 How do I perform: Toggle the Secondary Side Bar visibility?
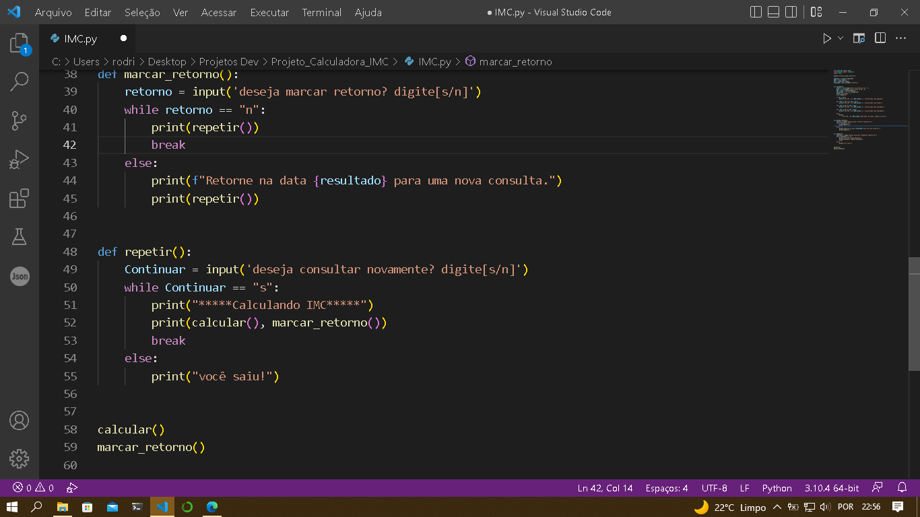(x=791, y=12)
